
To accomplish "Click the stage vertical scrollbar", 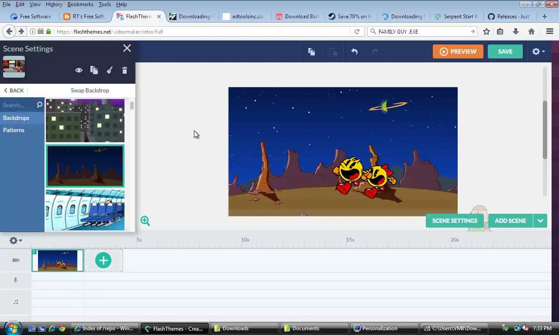I will (545, 130).
